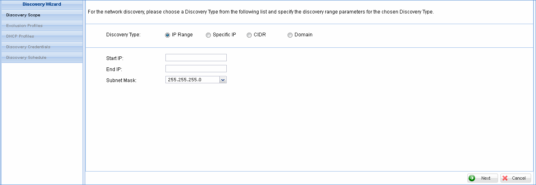Click the Subnet Mask field label

(121, 80)
